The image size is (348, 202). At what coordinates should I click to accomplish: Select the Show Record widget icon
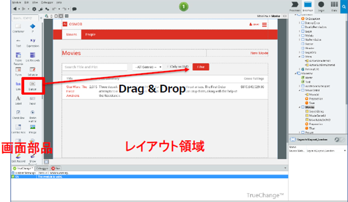tap(33, 156)
